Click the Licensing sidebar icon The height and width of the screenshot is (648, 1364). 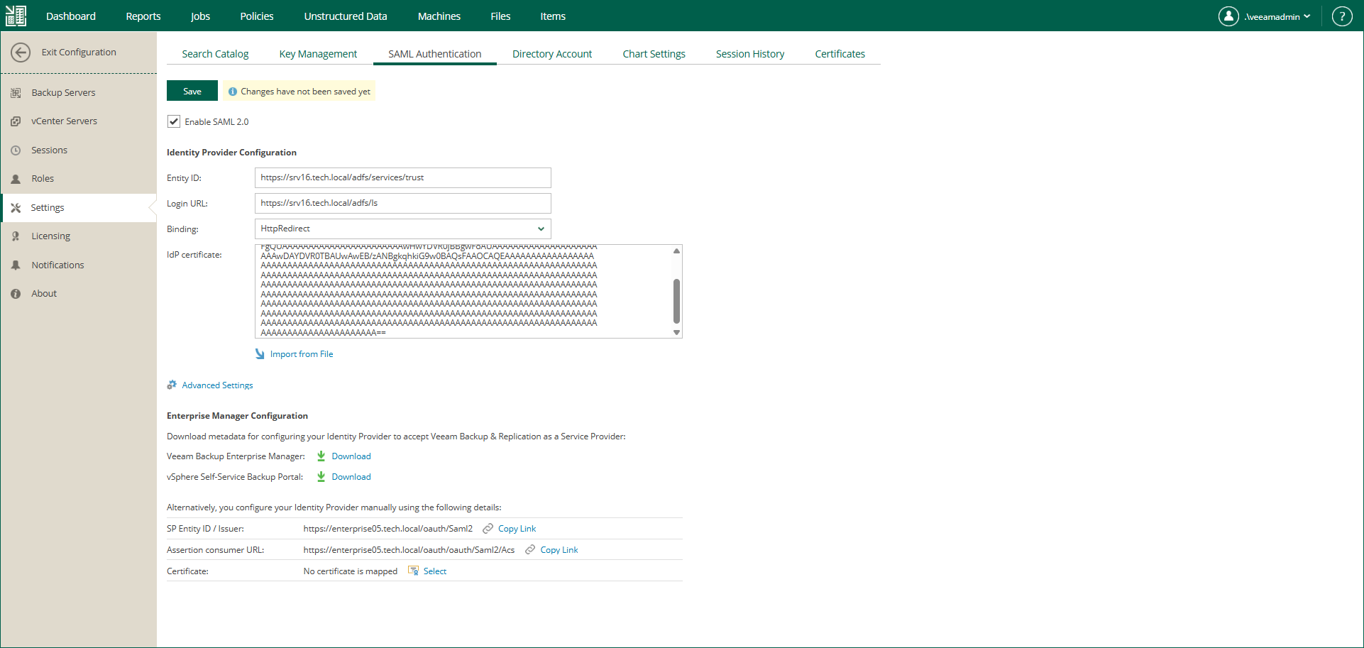16,236
